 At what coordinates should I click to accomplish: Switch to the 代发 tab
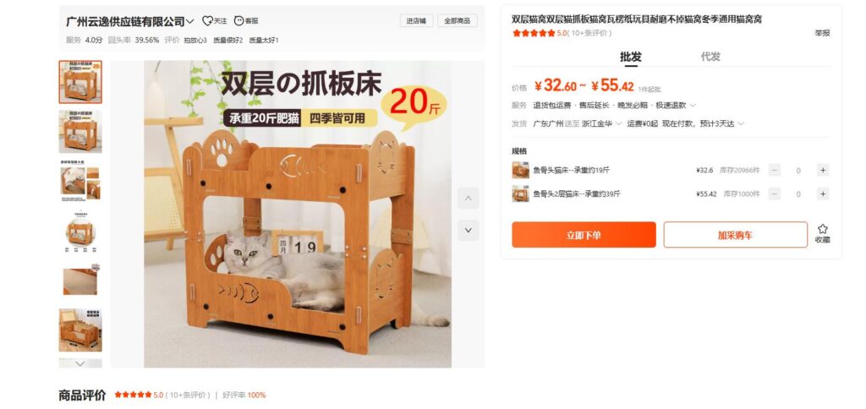tap(710, 57)
